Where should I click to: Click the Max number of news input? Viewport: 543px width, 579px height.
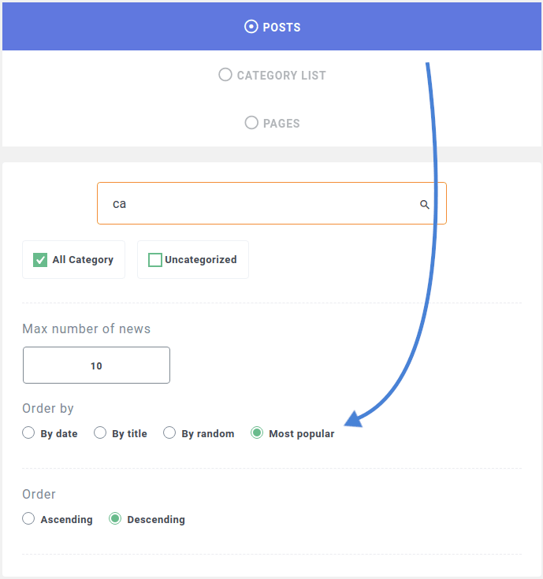[x=96, y=366]
